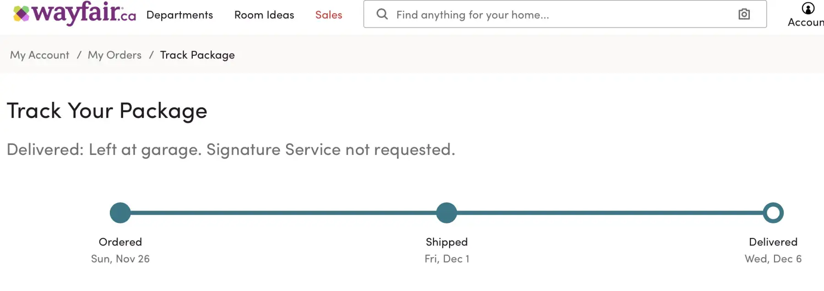Click the progress bar between Ordered and Shipped
Image resolution: width=824 pixels, height=291 pixels.
284,213
